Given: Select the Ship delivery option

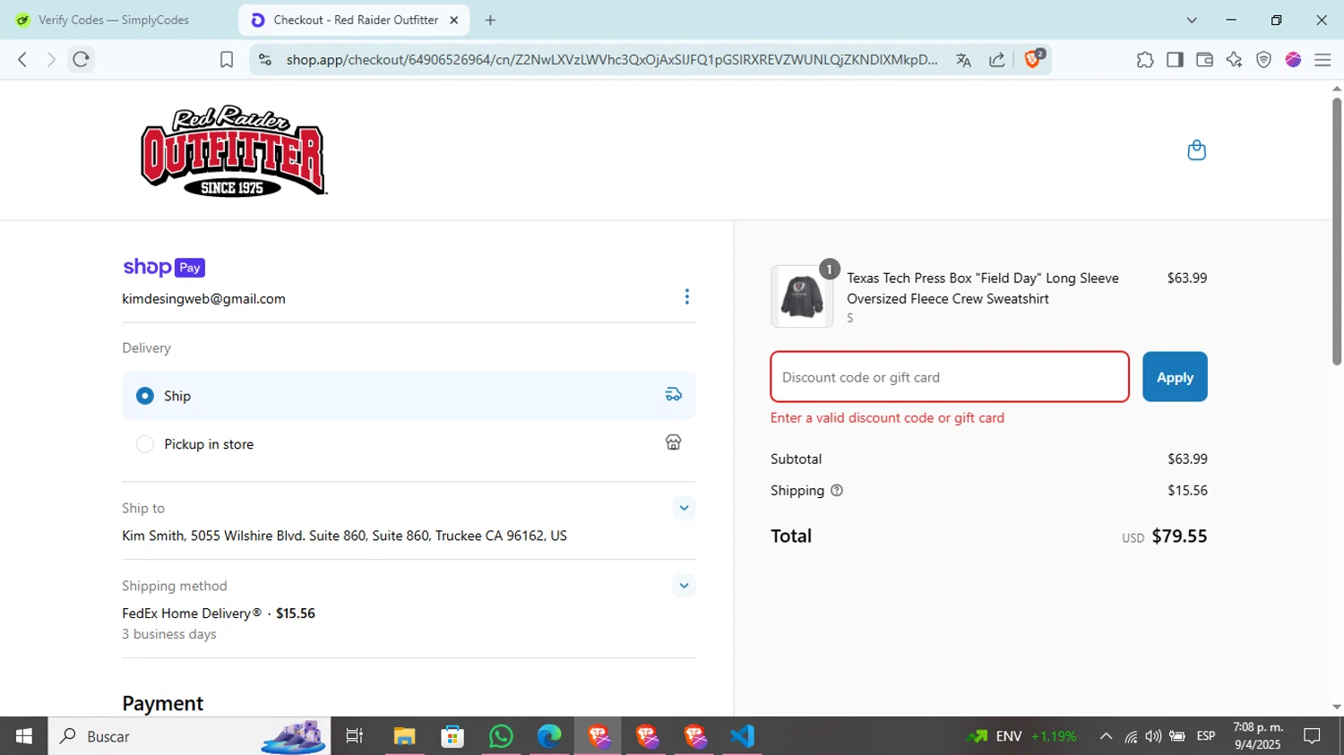Looking at the screenshot, I should pos(409,395).
